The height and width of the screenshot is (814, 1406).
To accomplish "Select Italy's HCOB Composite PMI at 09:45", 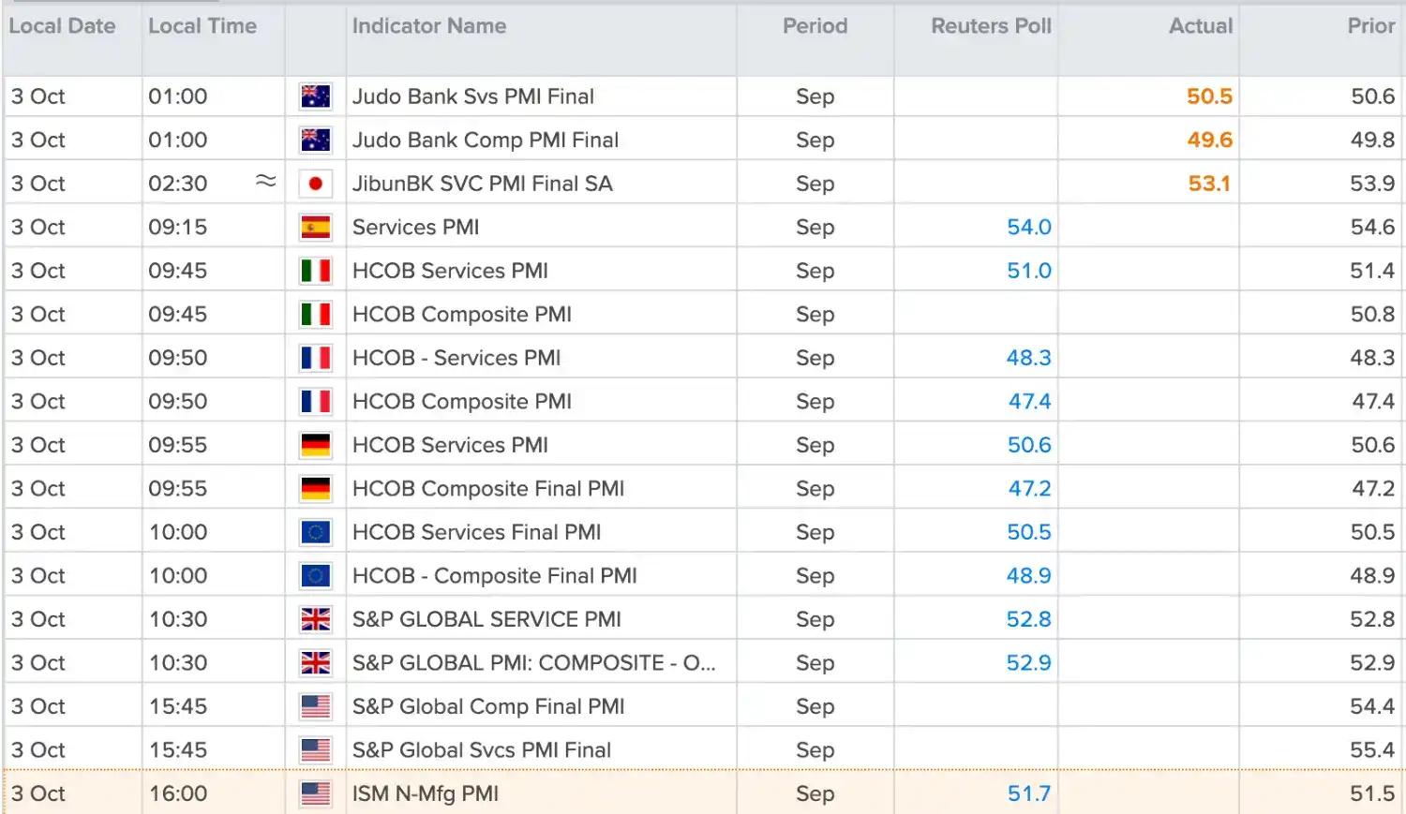I will tap(462, 314).
